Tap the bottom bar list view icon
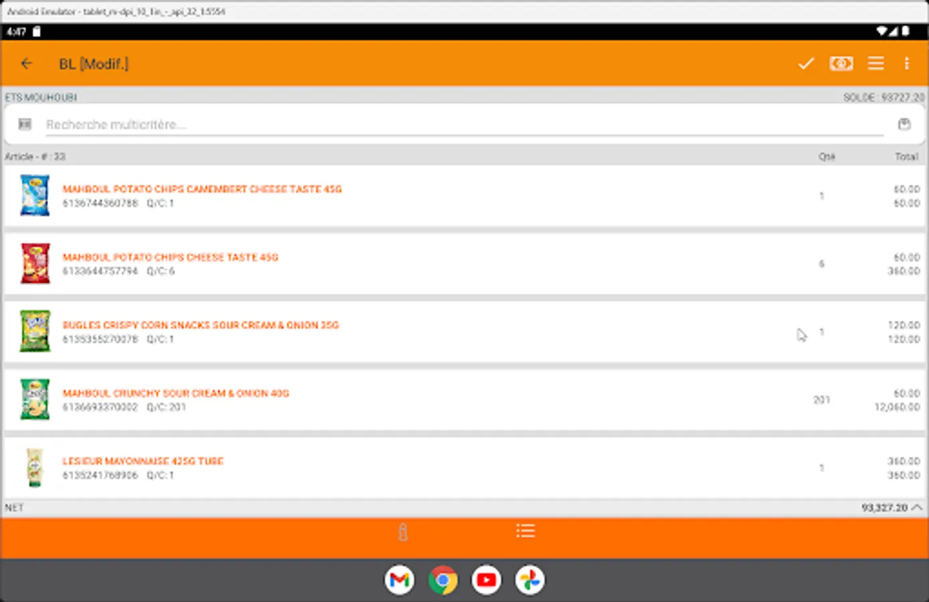Viewport: 929px width, 602px height. (x=525, y=531)
